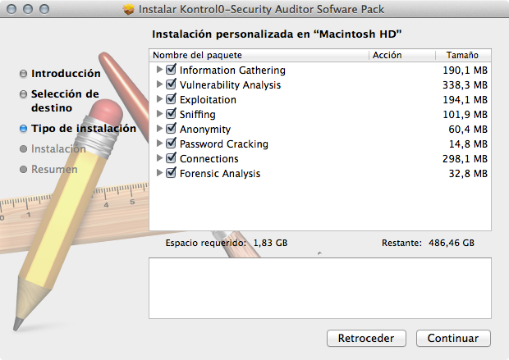
Task: Toggle the Sniffing package checkbox
Action: [171, 114]
